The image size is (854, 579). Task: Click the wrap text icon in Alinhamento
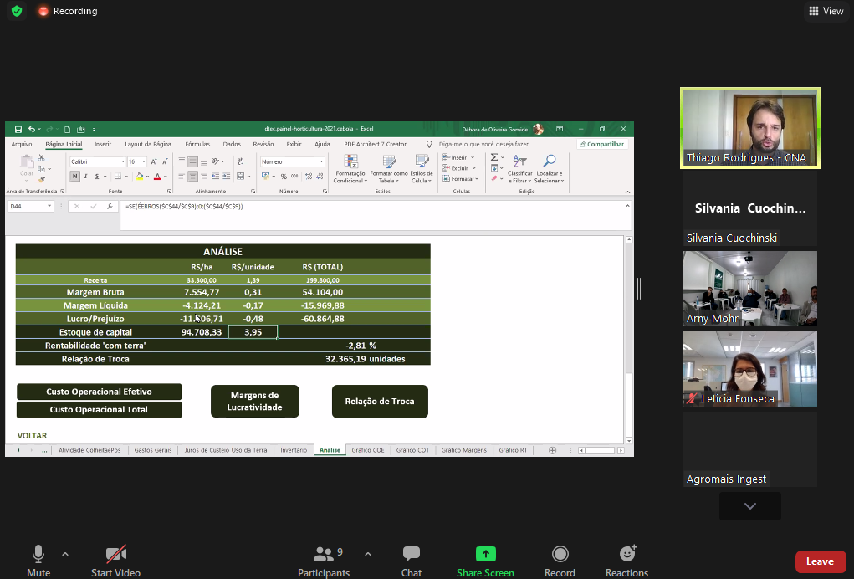coord(240,161)
